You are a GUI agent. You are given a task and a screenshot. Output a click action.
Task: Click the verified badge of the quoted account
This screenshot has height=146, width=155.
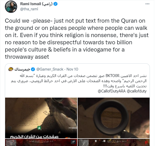pos(33,69)
